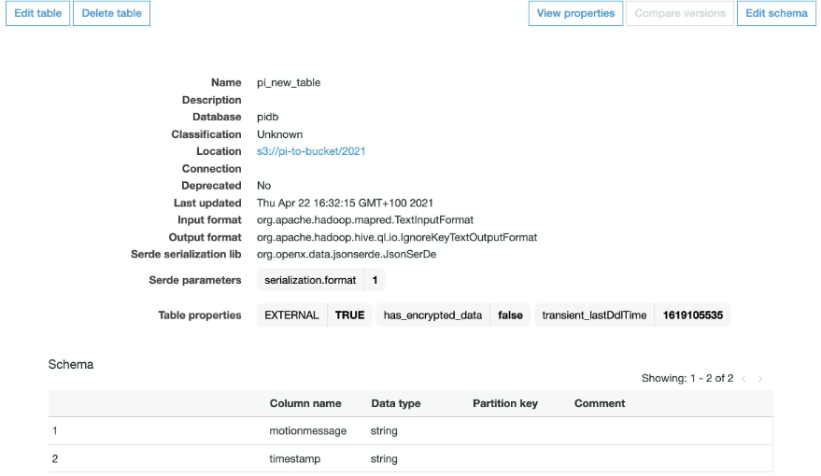Click the Compare versions button
The image size is (821, 476).
[680, 14]
